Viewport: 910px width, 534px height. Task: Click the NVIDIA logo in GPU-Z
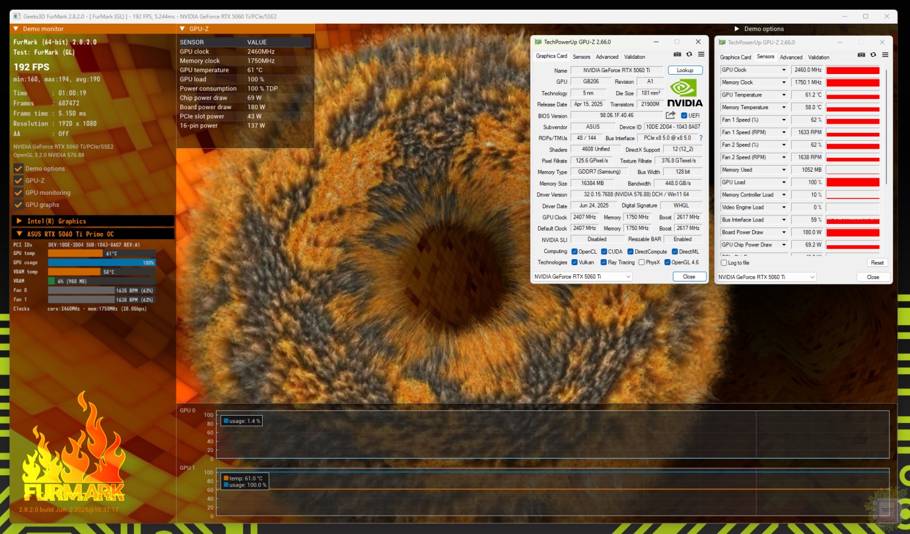pyautogui.click(x=685, y=94)
